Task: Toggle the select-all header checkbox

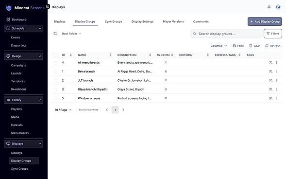Action: [56, 55]
